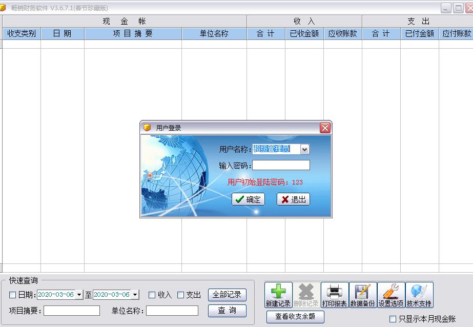This screenshot has height=327, width=473.
Task: Enable the 日期 filter checkbox
Action: click(x=13, y=295)
